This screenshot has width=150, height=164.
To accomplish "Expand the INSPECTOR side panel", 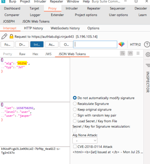I will 148,82.
